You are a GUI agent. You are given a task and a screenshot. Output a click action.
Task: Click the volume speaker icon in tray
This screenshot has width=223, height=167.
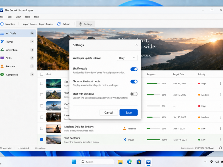[x=217, y=162]
